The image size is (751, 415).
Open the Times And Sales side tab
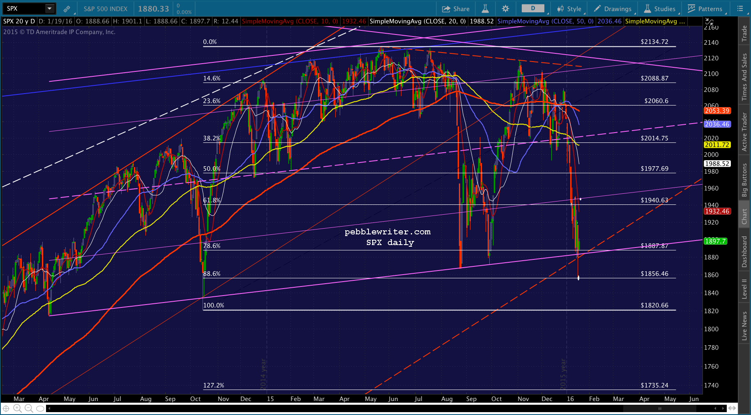(x=744, y=77)
